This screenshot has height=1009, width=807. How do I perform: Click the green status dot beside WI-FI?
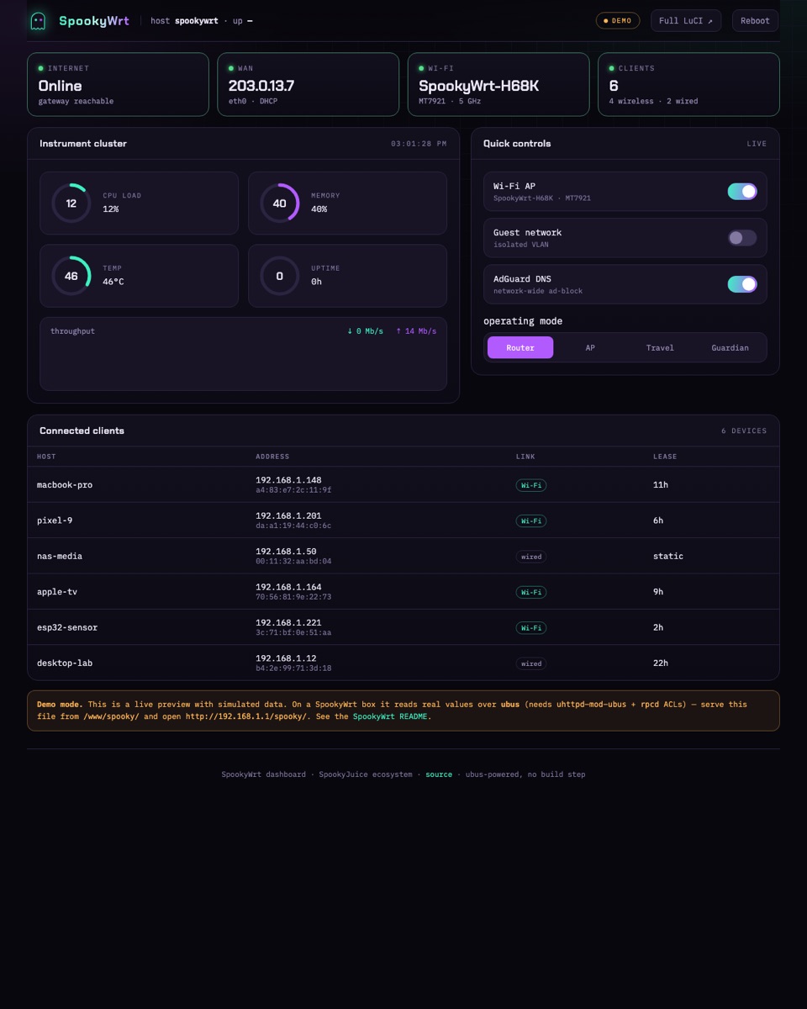[421, 68]
